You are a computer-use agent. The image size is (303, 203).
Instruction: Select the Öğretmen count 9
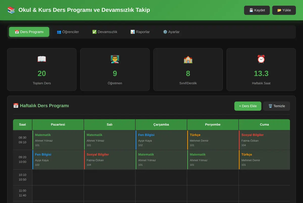pos(115,74)
